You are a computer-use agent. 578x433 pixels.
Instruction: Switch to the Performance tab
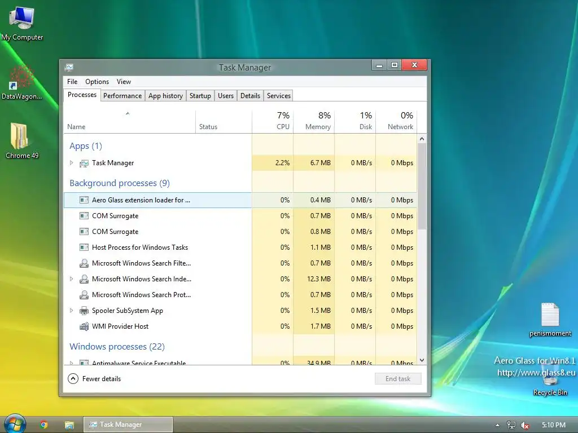pyautogui.click(x=122, y=96)
